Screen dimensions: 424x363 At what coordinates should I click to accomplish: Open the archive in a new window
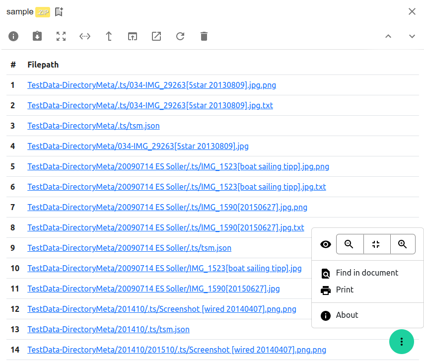[156, 36]
